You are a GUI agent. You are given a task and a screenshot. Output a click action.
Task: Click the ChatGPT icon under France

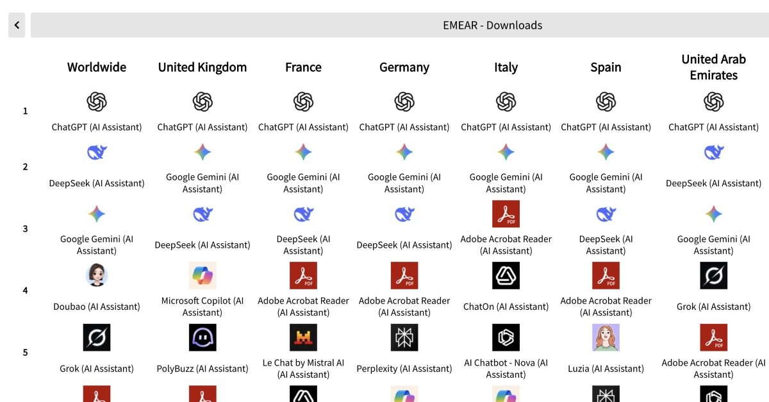pos(303,102)
